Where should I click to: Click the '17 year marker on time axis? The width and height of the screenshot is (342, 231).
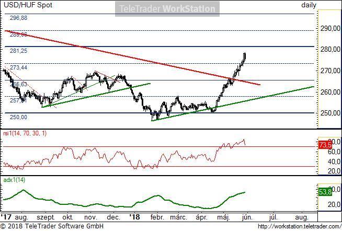pyautogui.click(x=6, y=217)
